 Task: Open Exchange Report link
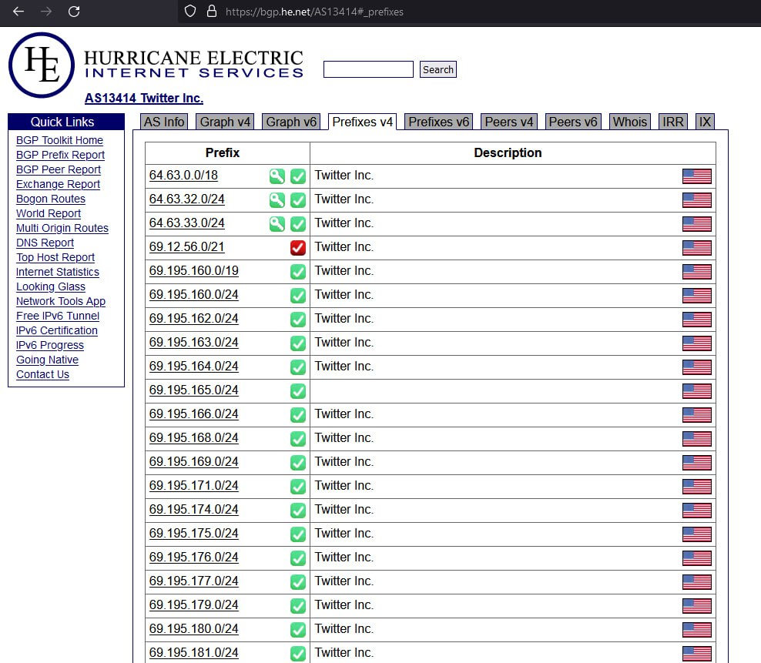[x=58, y=184]
